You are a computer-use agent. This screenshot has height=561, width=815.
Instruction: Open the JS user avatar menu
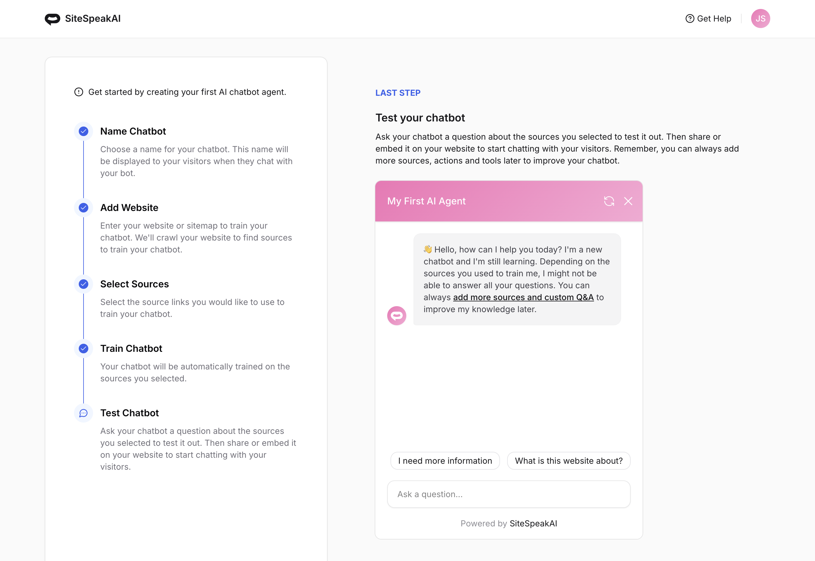click(x=760, y=19)
